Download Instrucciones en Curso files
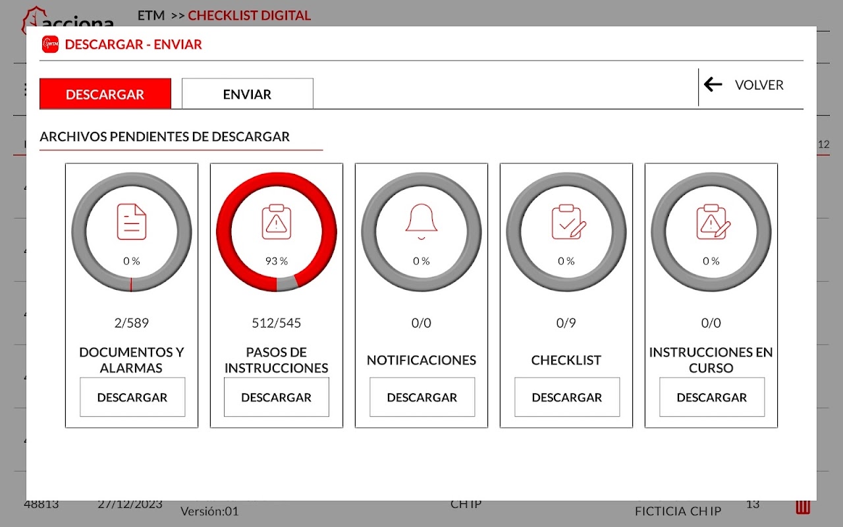The height and width of the screenshot is (527, 843). click(x=712, y=397)
